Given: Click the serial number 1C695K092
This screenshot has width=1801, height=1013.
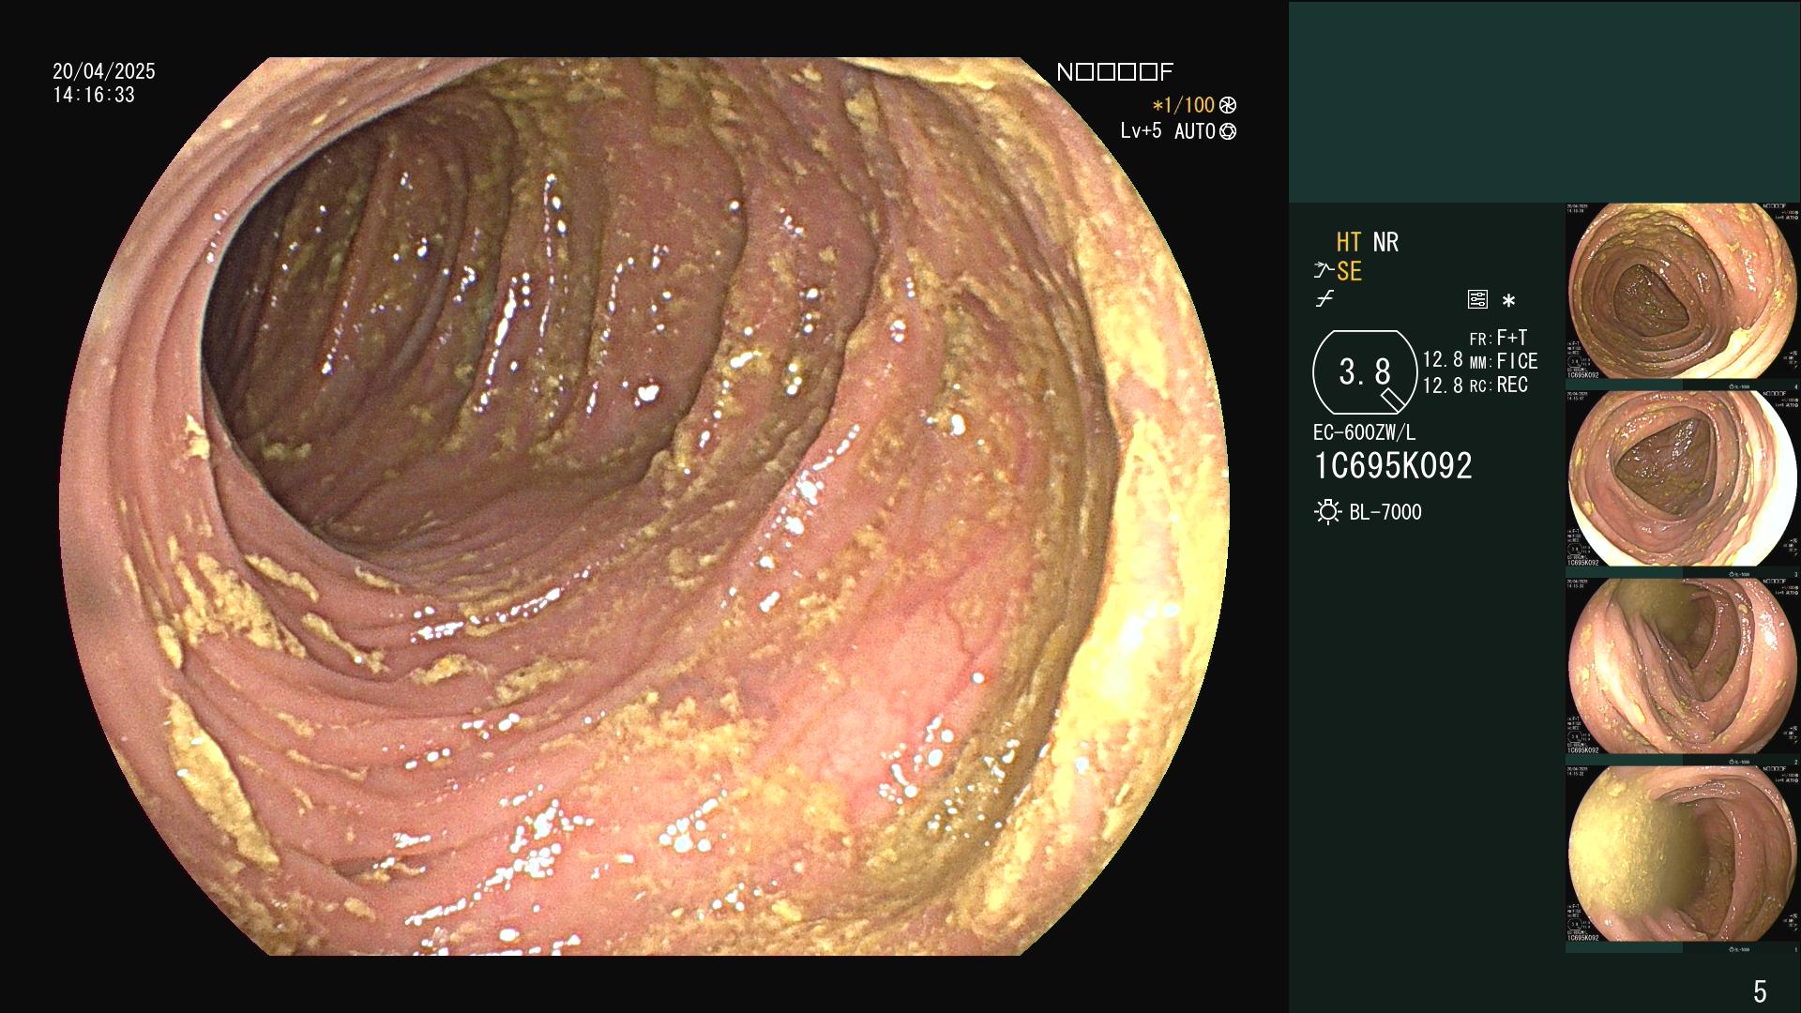Looking at the screenshot, I should pyautogui.click(x=1393, y=466).
